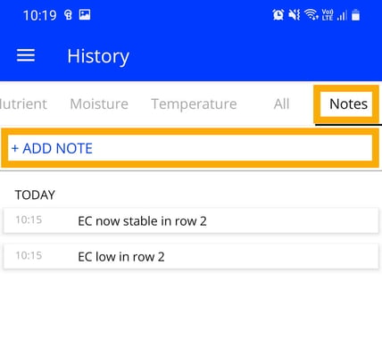Tap the VoLTE indicator icon

click(x=328, y=14)
